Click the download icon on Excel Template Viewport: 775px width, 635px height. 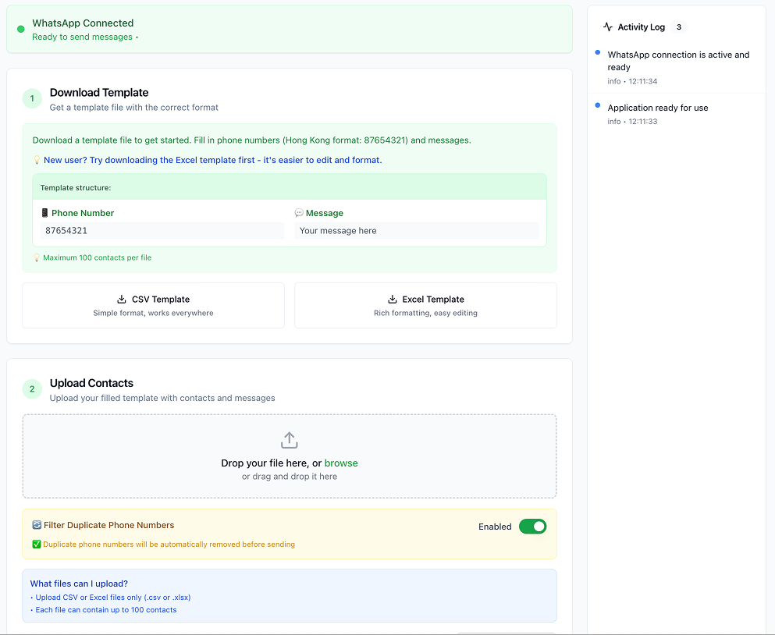point(393,299)
